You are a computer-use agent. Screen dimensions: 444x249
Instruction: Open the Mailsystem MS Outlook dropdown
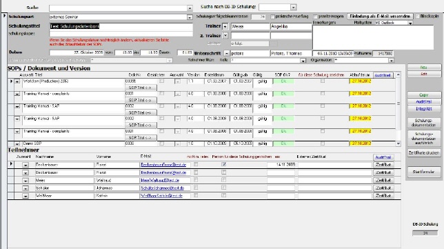(x=410, y=23)
